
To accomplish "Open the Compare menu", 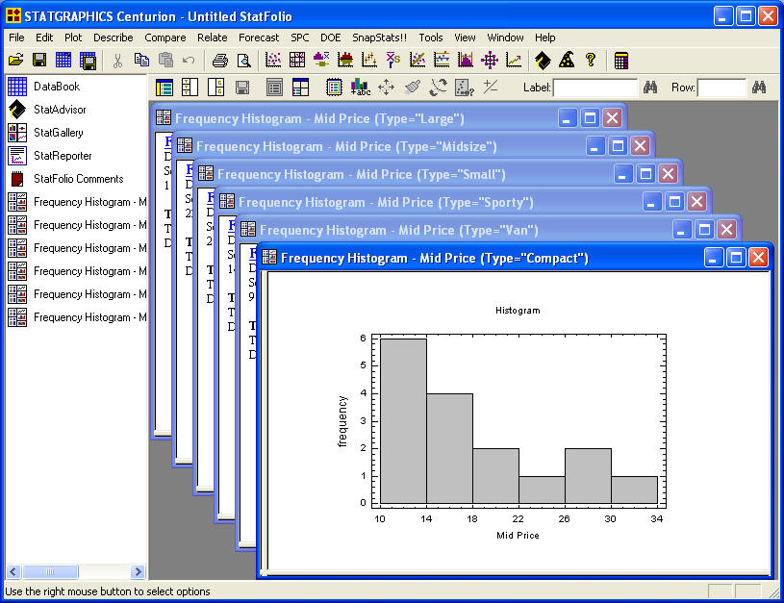I will 165,38.
